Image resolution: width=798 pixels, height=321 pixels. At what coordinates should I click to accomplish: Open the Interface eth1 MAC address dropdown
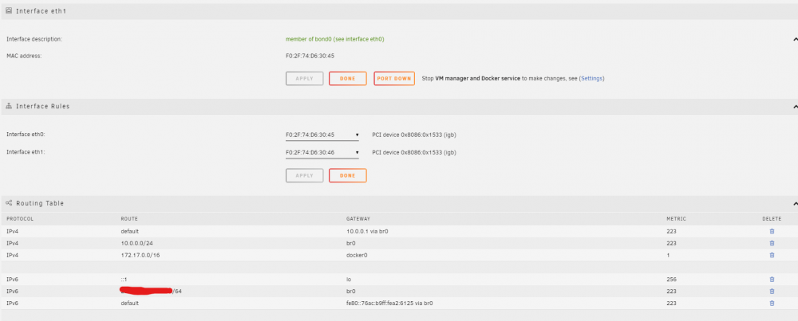point(322,152)
